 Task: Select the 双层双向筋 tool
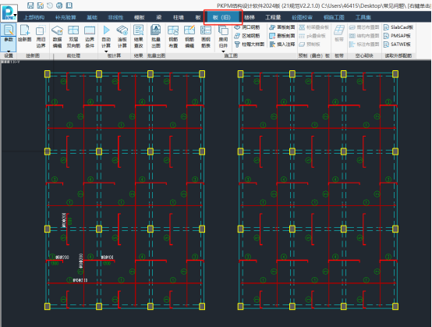[73, 37]
